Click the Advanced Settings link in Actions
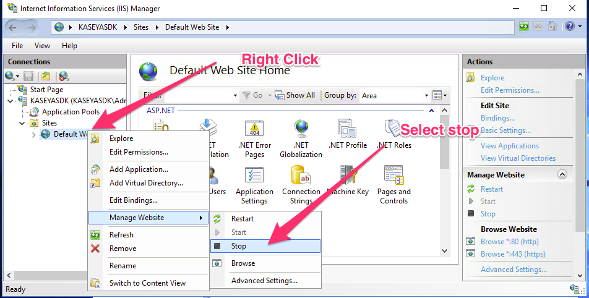 coord(514,269)
